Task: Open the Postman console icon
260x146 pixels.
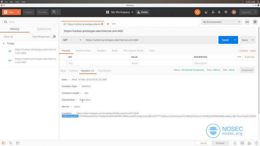Action: pyautogui.click(x=17, y=143)
